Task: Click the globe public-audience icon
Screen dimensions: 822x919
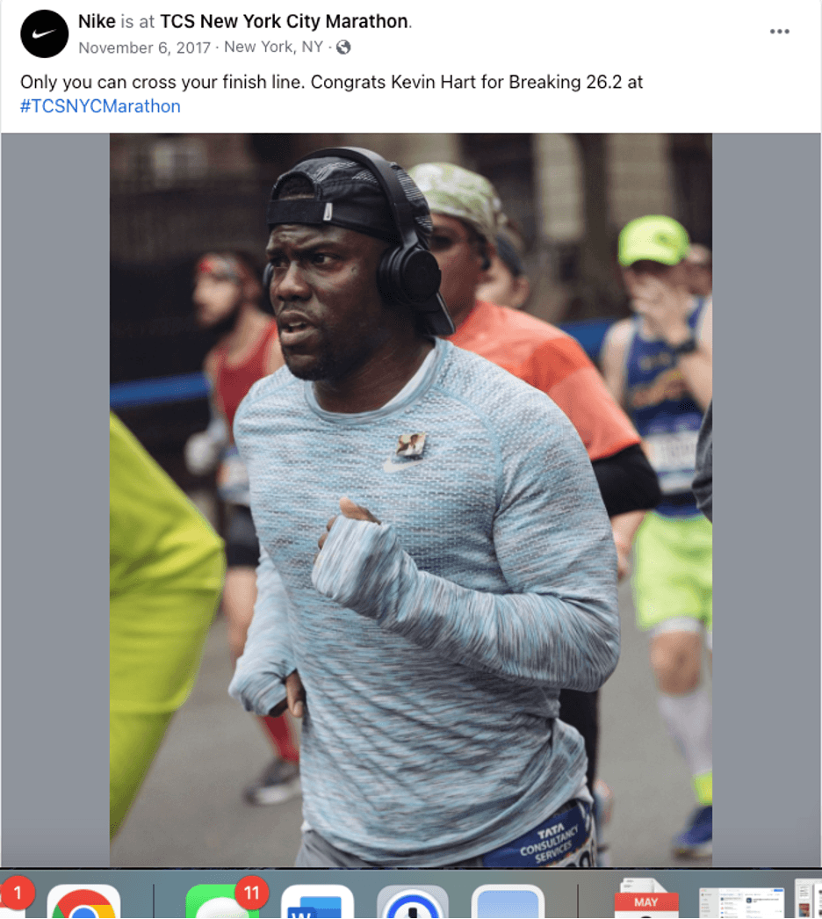Action: (x=343, y=47)
